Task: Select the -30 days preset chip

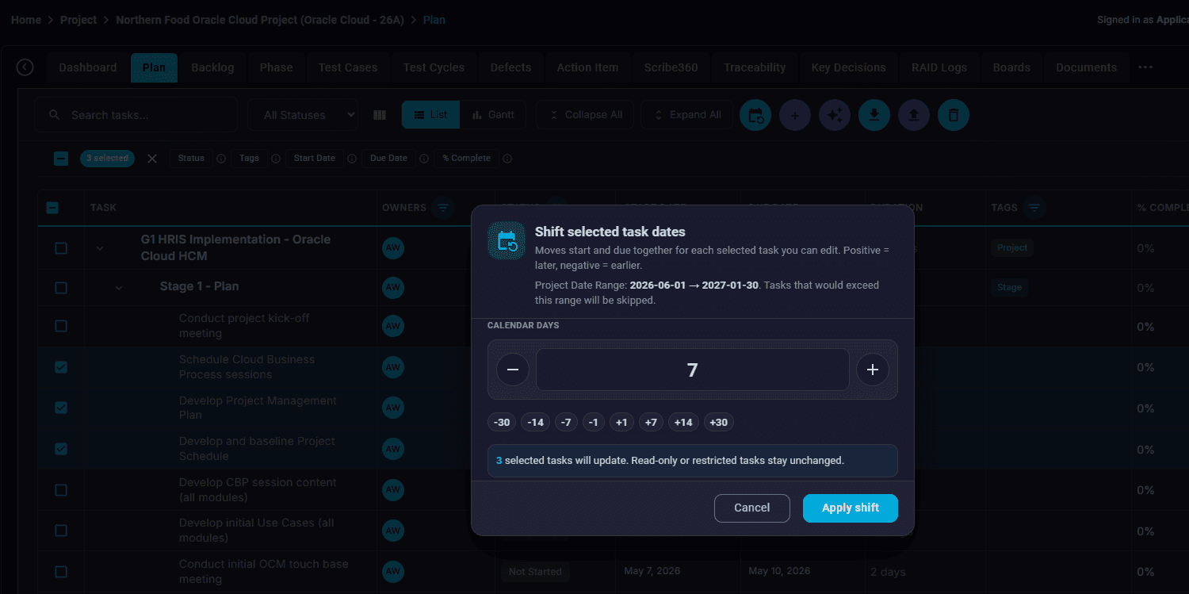Action: 502,423
